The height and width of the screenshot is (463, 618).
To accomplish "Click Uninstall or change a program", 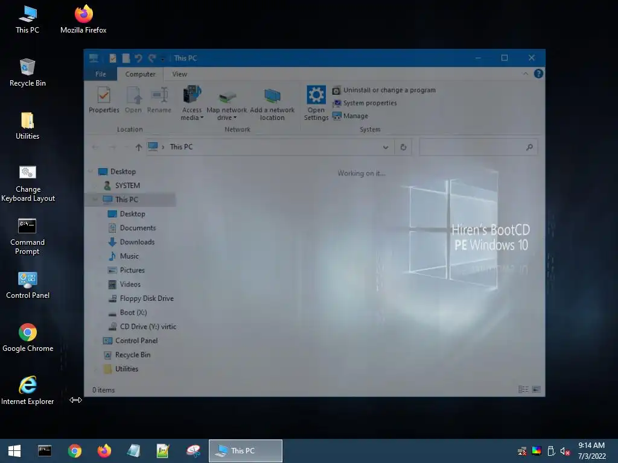I will click(x=384, y=90).
